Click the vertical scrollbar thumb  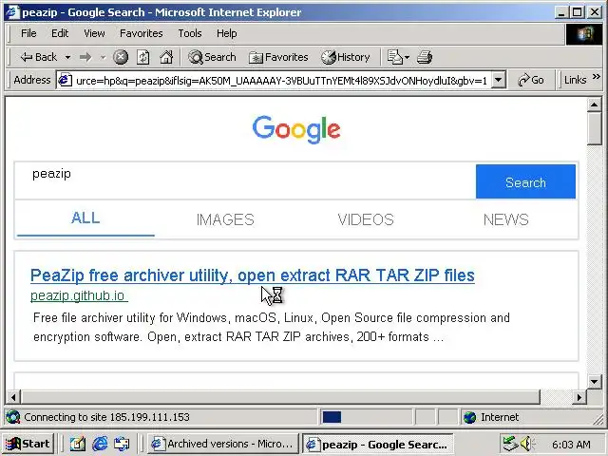click(594, 128)
